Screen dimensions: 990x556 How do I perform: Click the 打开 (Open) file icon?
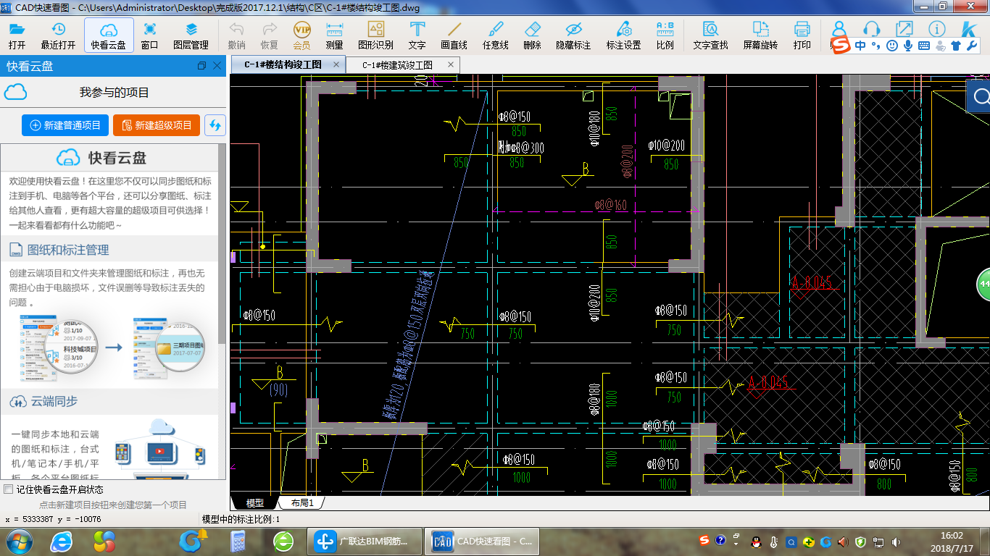pyautogui.click(x=17, y=35)
